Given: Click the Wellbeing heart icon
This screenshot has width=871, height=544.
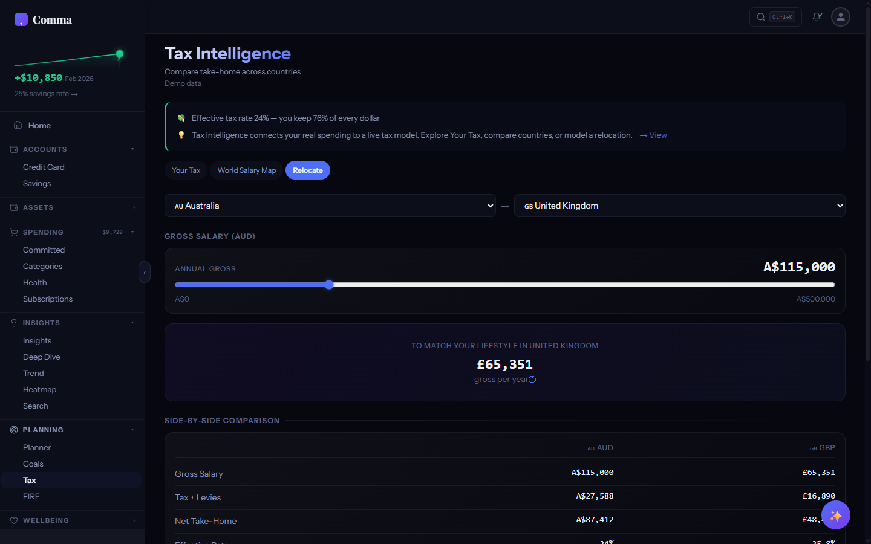Looking at the screenshot, I should click(14, 520).
